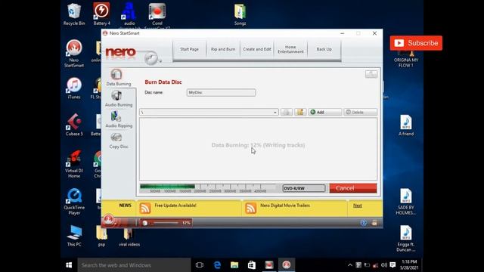Screen dimensions: 484x272
Task: Click the collapse panel button at top right
Action: [x=371, y=74]
